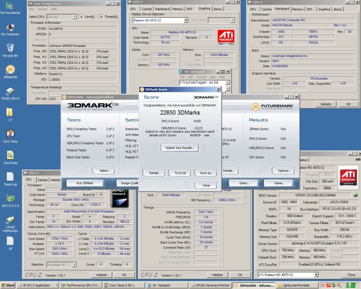Image resolution: width=361 pixels, height=289 pixels.
Task: Click the 33 temperature tray icon
Action: tap(323, 285)
